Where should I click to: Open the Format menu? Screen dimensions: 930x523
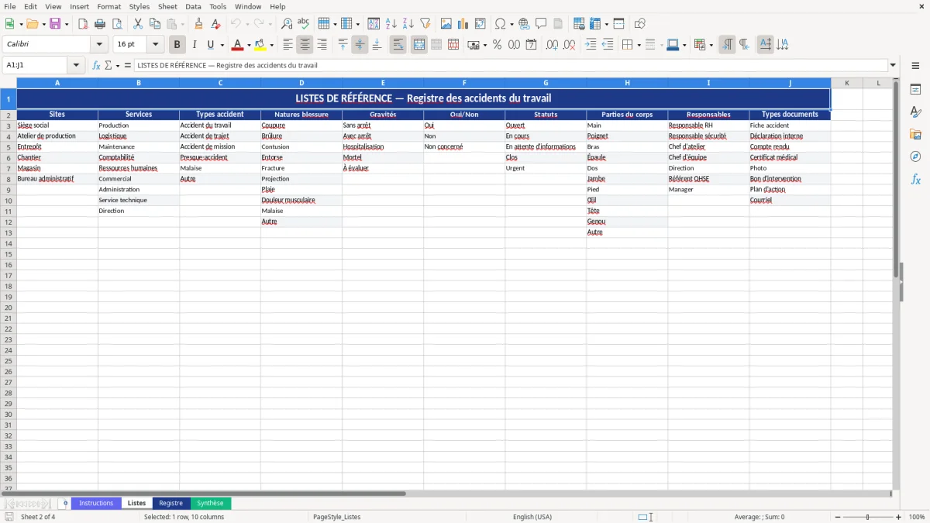point(108,6)
